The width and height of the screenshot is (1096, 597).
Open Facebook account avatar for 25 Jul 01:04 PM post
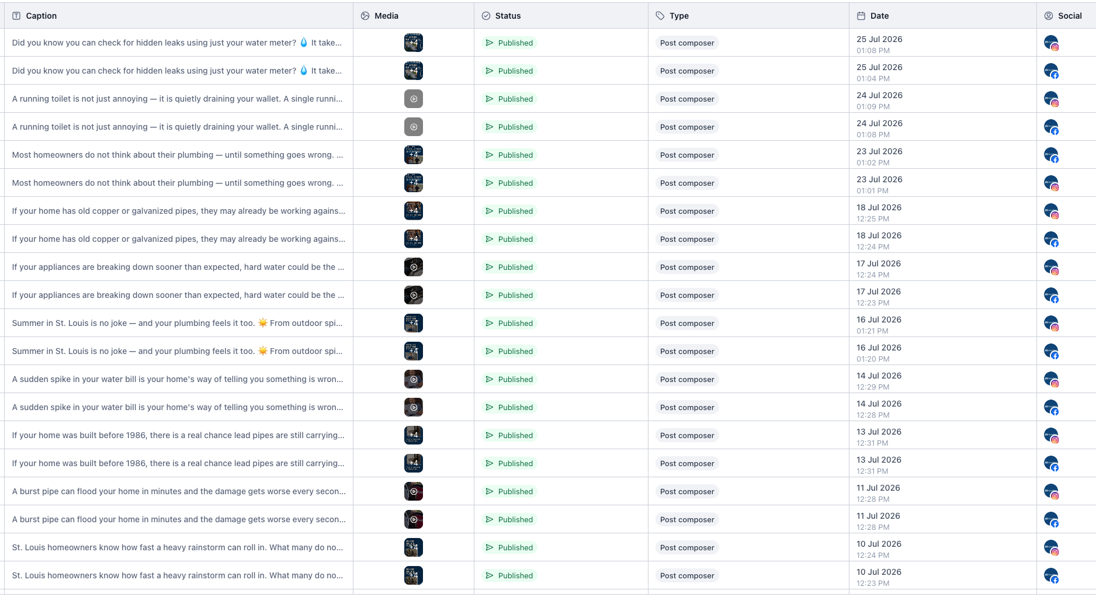[1052, 71]
